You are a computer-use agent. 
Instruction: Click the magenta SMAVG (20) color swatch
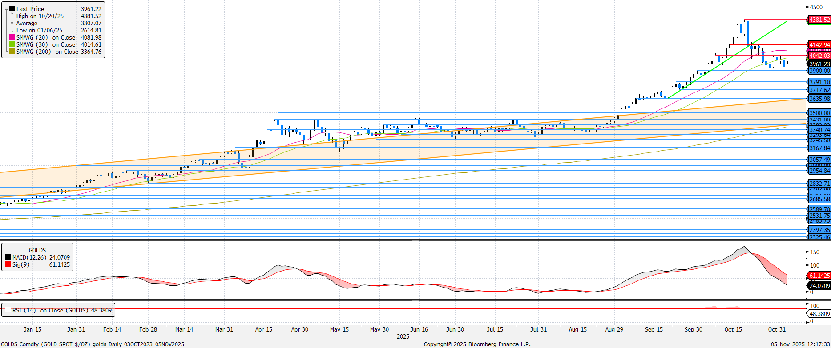[x=12, y=37]
